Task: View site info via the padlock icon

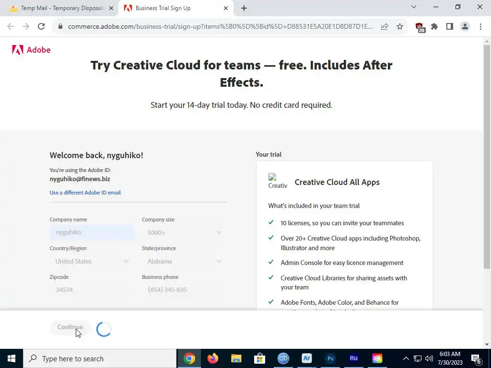Action: (x=60, y=27)
